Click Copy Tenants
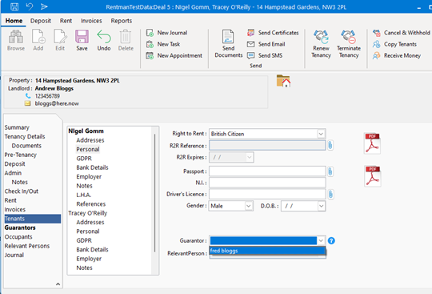The image size is (432, 294). click(394, 44)
